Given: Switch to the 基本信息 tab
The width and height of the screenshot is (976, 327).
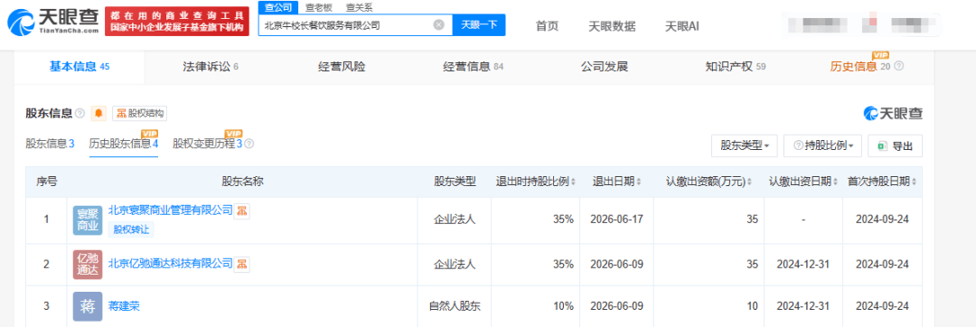Looking at the screenshot, I should [79, 67].
